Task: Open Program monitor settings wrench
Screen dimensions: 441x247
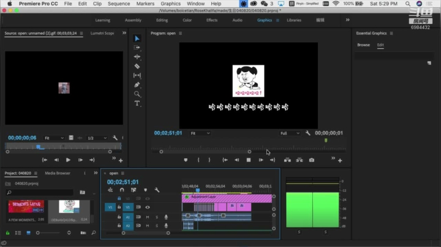Action: pos(308,133)
